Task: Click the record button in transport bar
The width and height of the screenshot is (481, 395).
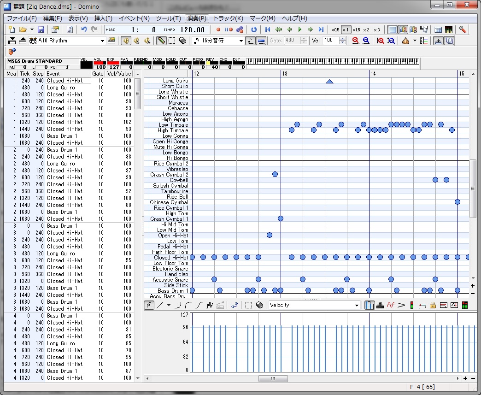Action: click(x=218, y=29)
